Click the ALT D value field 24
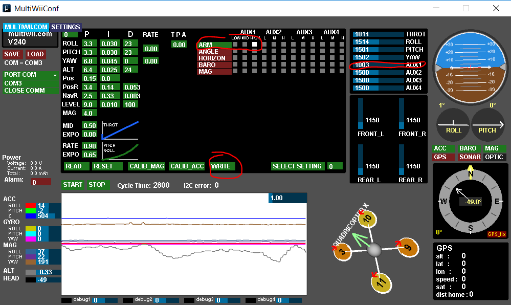The image size is (511, 305). coord(130,70)
